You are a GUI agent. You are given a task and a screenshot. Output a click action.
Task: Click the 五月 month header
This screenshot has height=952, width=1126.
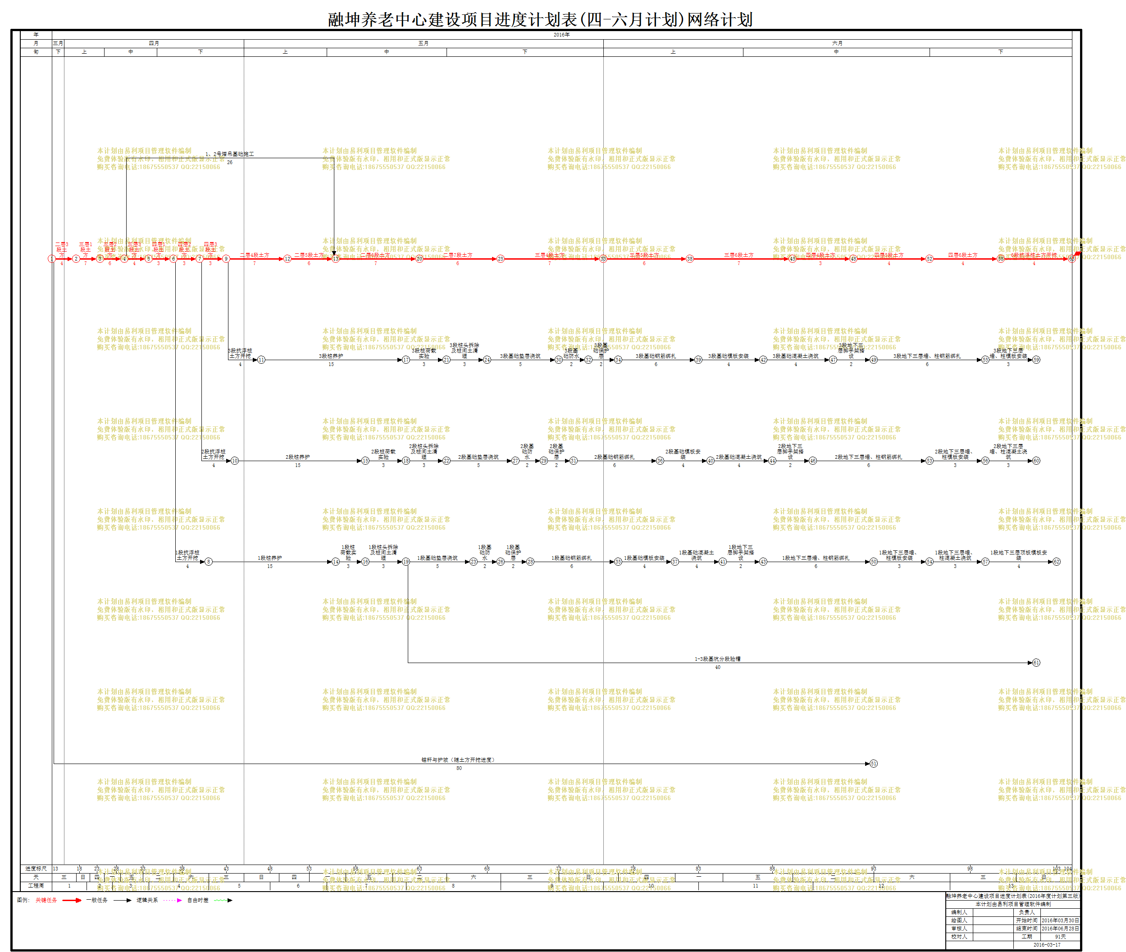pos(423,43)
